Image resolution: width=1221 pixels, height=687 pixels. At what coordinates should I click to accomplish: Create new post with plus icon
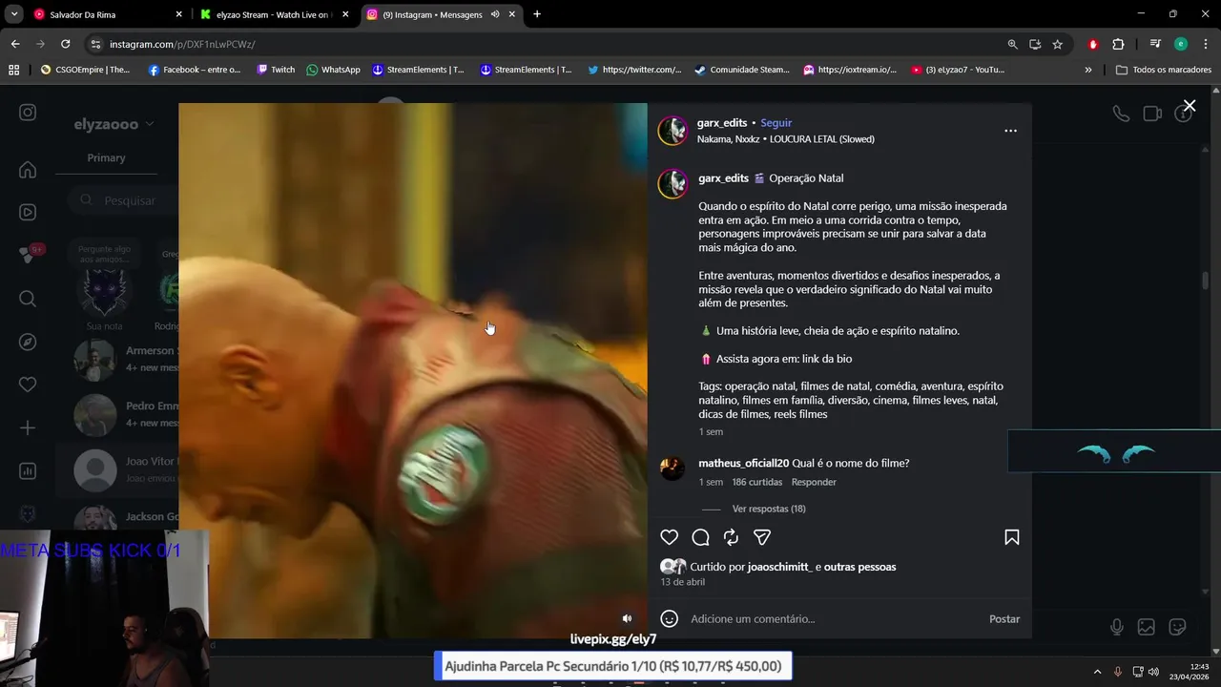[28, 428]
